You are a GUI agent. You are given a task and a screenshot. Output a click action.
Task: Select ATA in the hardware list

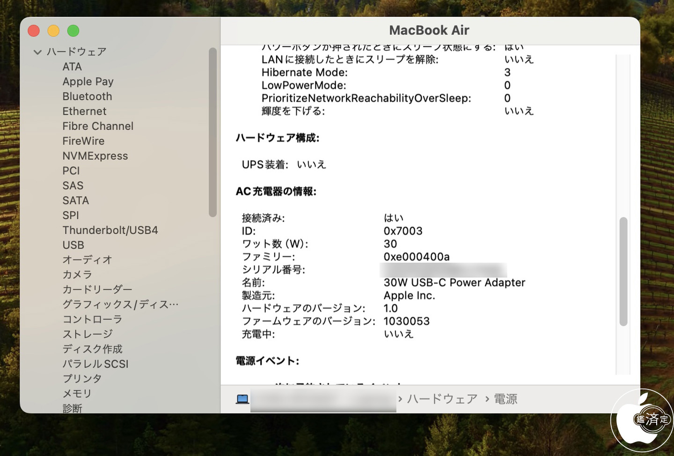coord(72,67)
